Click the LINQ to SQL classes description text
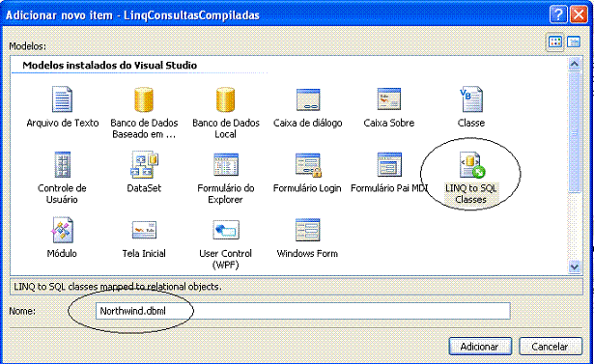 click(118, 287)
